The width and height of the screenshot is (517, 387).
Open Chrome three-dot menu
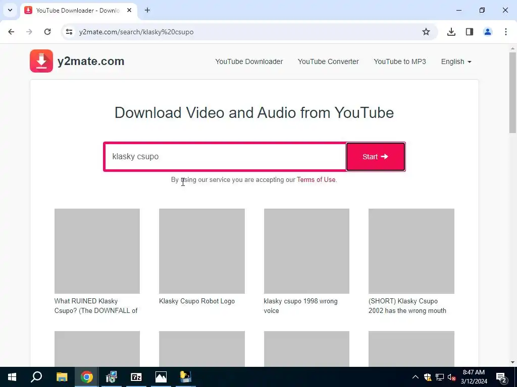506,32
